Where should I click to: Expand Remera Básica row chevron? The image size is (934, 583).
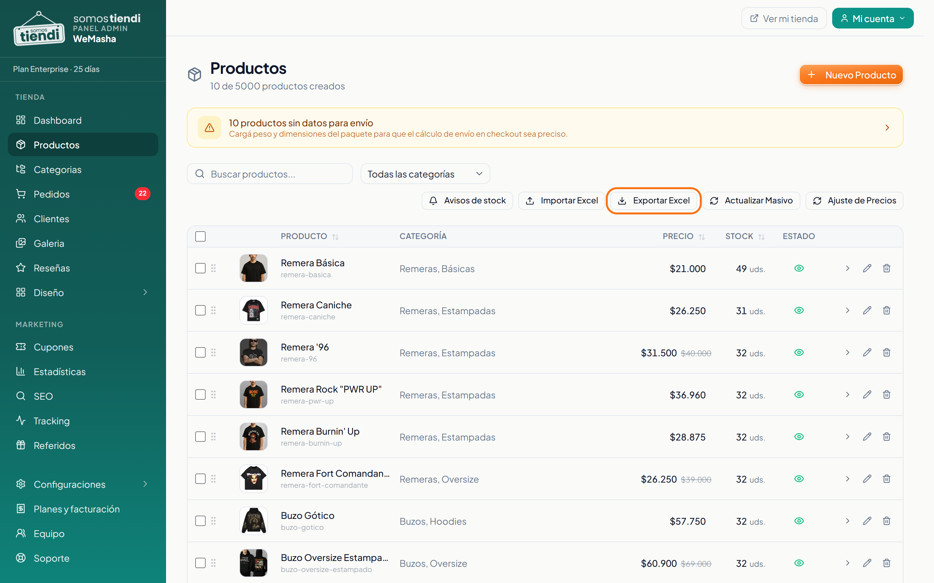[x=847, y=269]
